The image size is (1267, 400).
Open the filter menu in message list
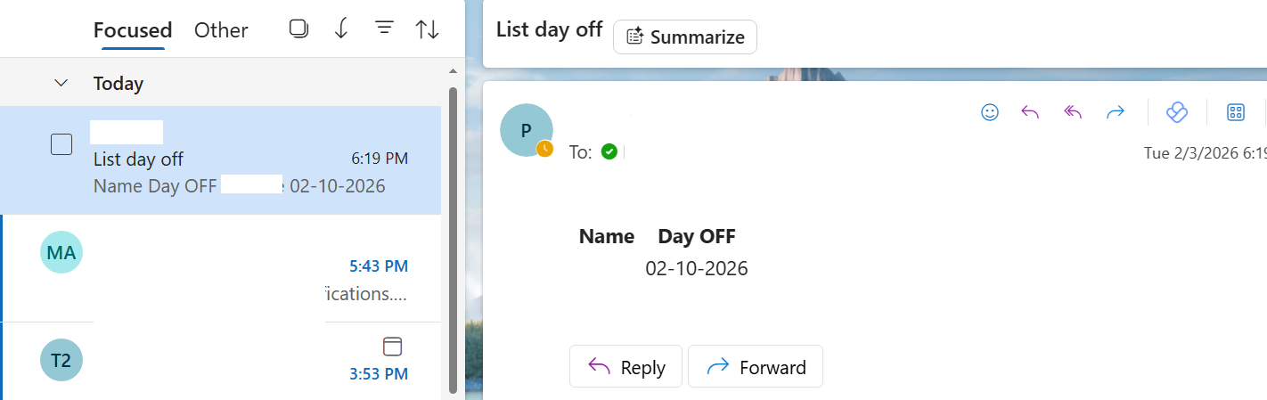[x=384, y=29]
